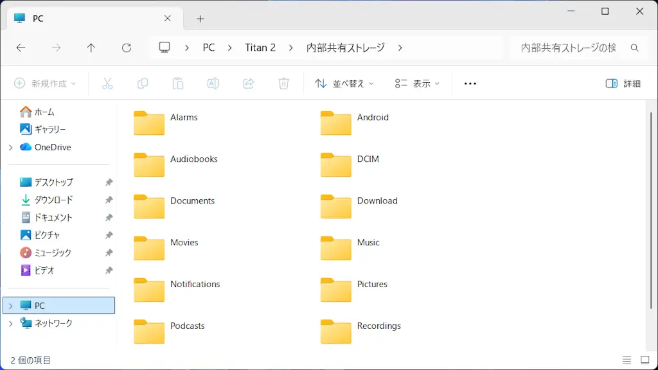
Task: Click the Refresh icon in the address bar
Action: (x=126, y=47)
